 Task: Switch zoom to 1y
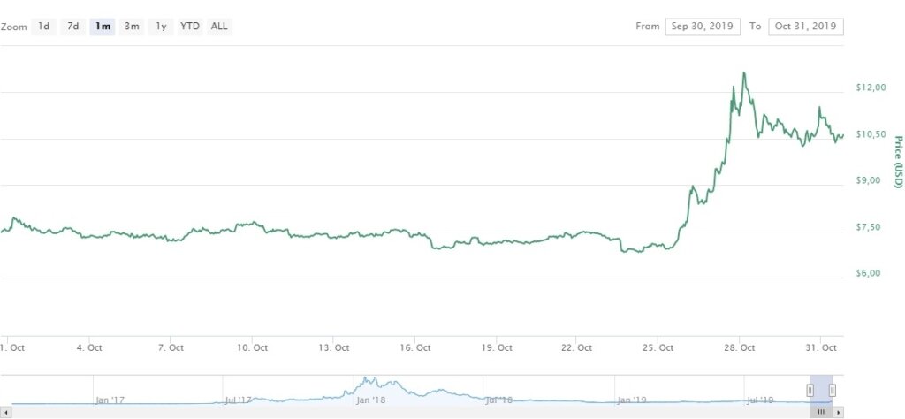[161, 27]
